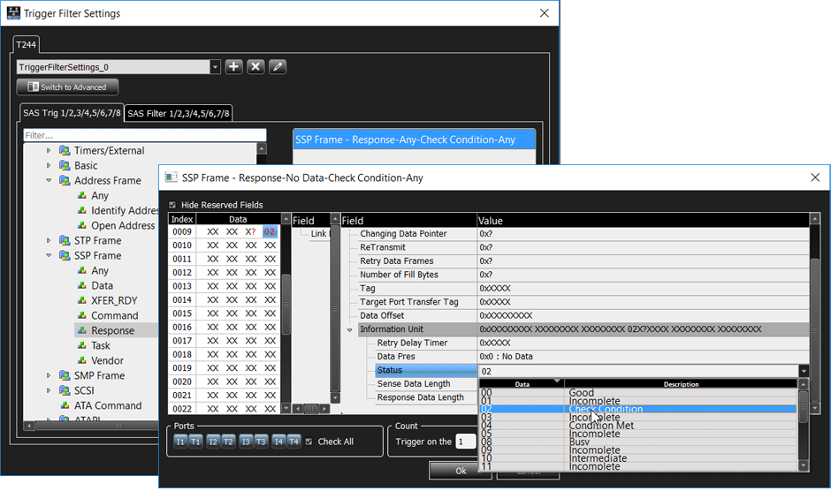Click Switch to Advanced button
The image size is (831, 491).
pos(67,87)
